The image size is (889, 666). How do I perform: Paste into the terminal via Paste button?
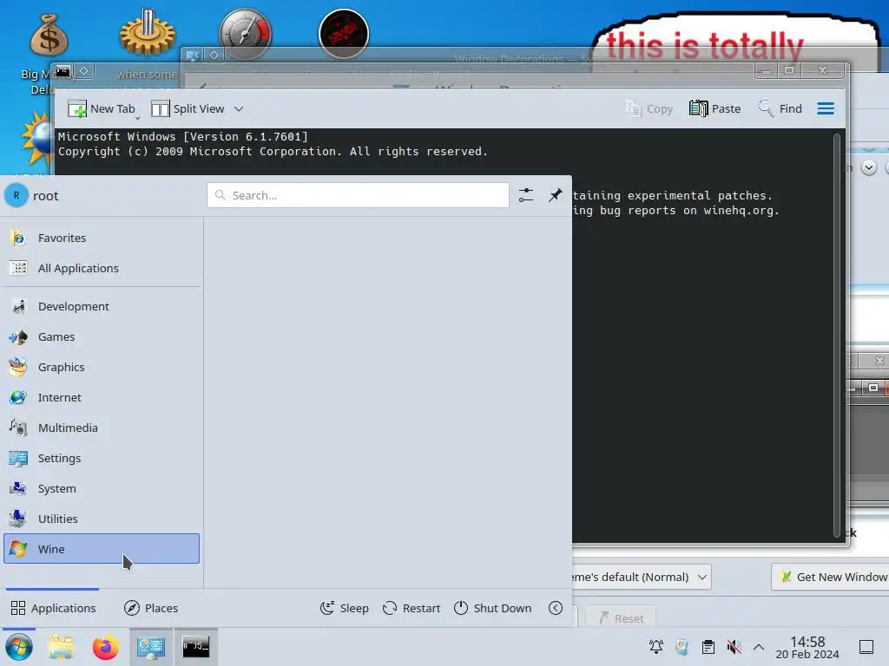pos(715,108)
